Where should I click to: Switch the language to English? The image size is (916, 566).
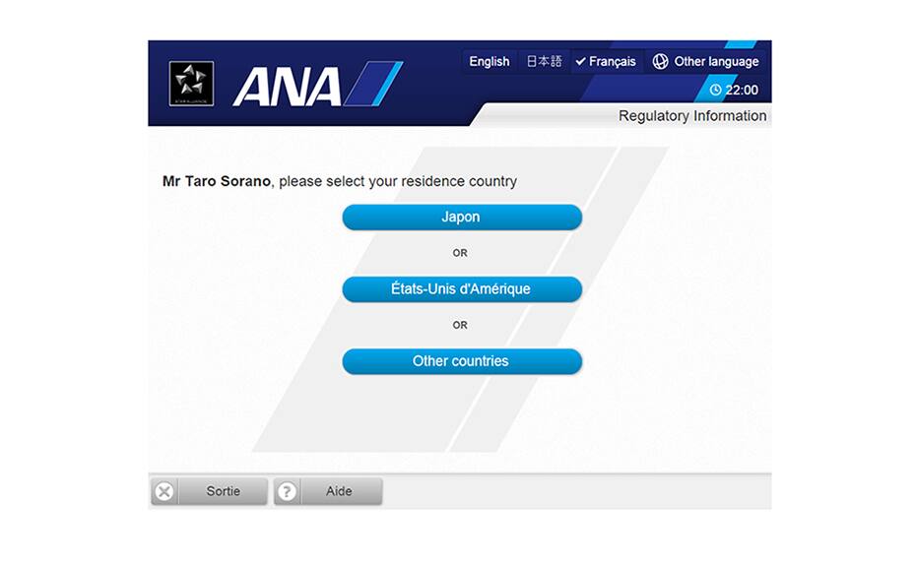(489, 61)
